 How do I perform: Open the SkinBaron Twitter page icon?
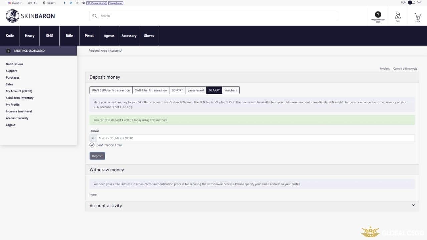[71, 3]
